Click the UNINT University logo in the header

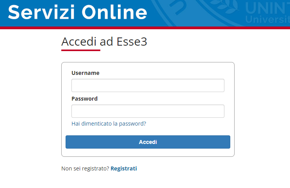click(x=267, y=13)
